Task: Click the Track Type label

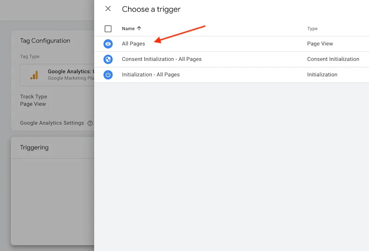Action: coord(33,97)
